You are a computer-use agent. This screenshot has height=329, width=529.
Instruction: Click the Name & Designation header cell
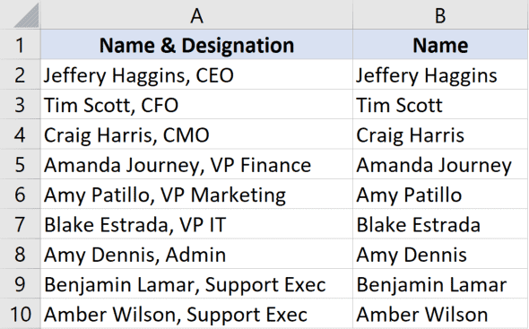[x=196, y=45]
